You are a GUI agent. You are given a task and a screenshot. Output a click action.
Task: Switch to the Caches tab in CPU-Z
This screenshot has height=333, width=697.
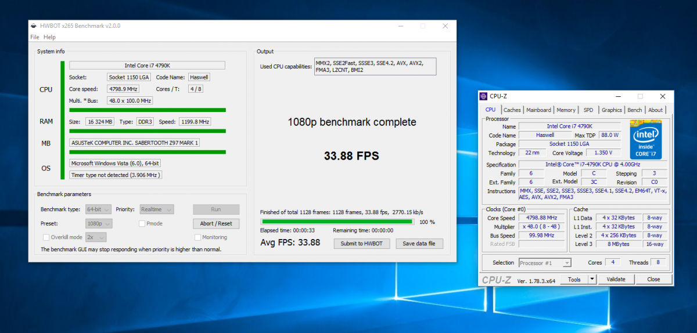coord(512,110)
